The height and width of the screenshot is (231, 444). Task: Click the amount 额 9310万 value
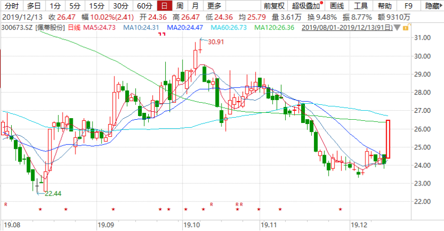(394, 17)
